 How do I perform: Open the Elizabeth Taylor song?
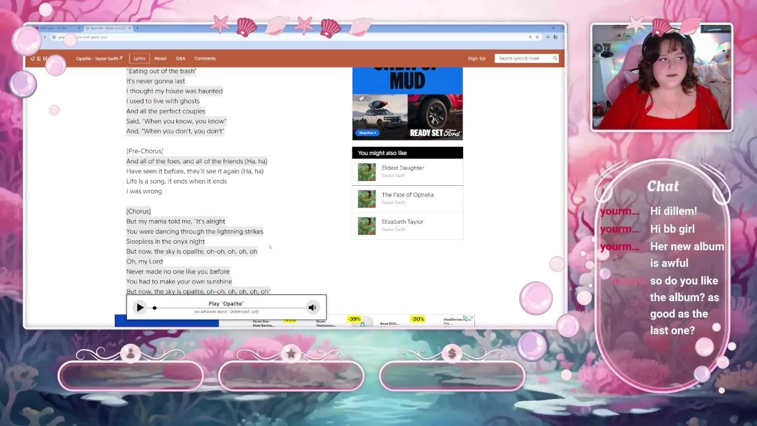pyautogui.click(x=402, y=222)
